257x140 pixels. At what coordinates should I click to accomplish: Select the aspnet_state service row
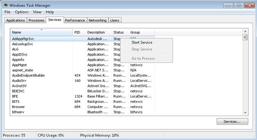coord(82,70)
